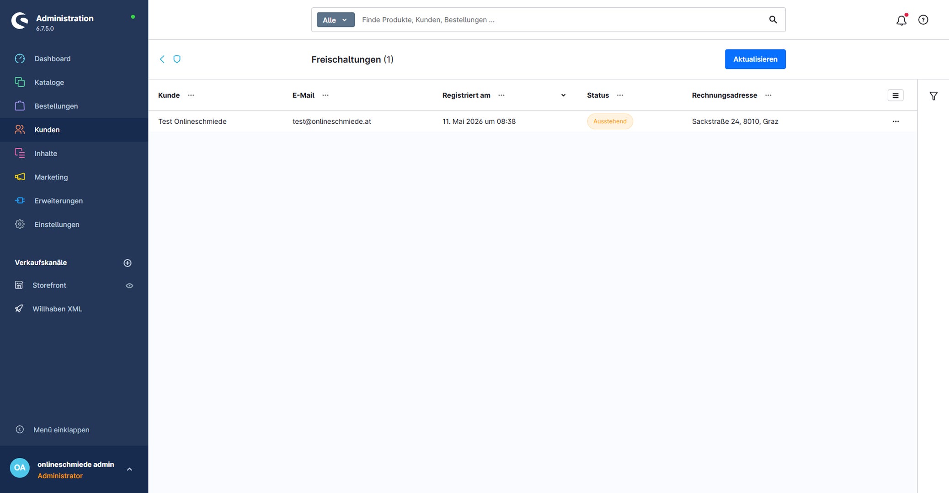Viewport: 949px width, 493px height.
Task: Click the Kunden people icon
Action: [20, 130]
